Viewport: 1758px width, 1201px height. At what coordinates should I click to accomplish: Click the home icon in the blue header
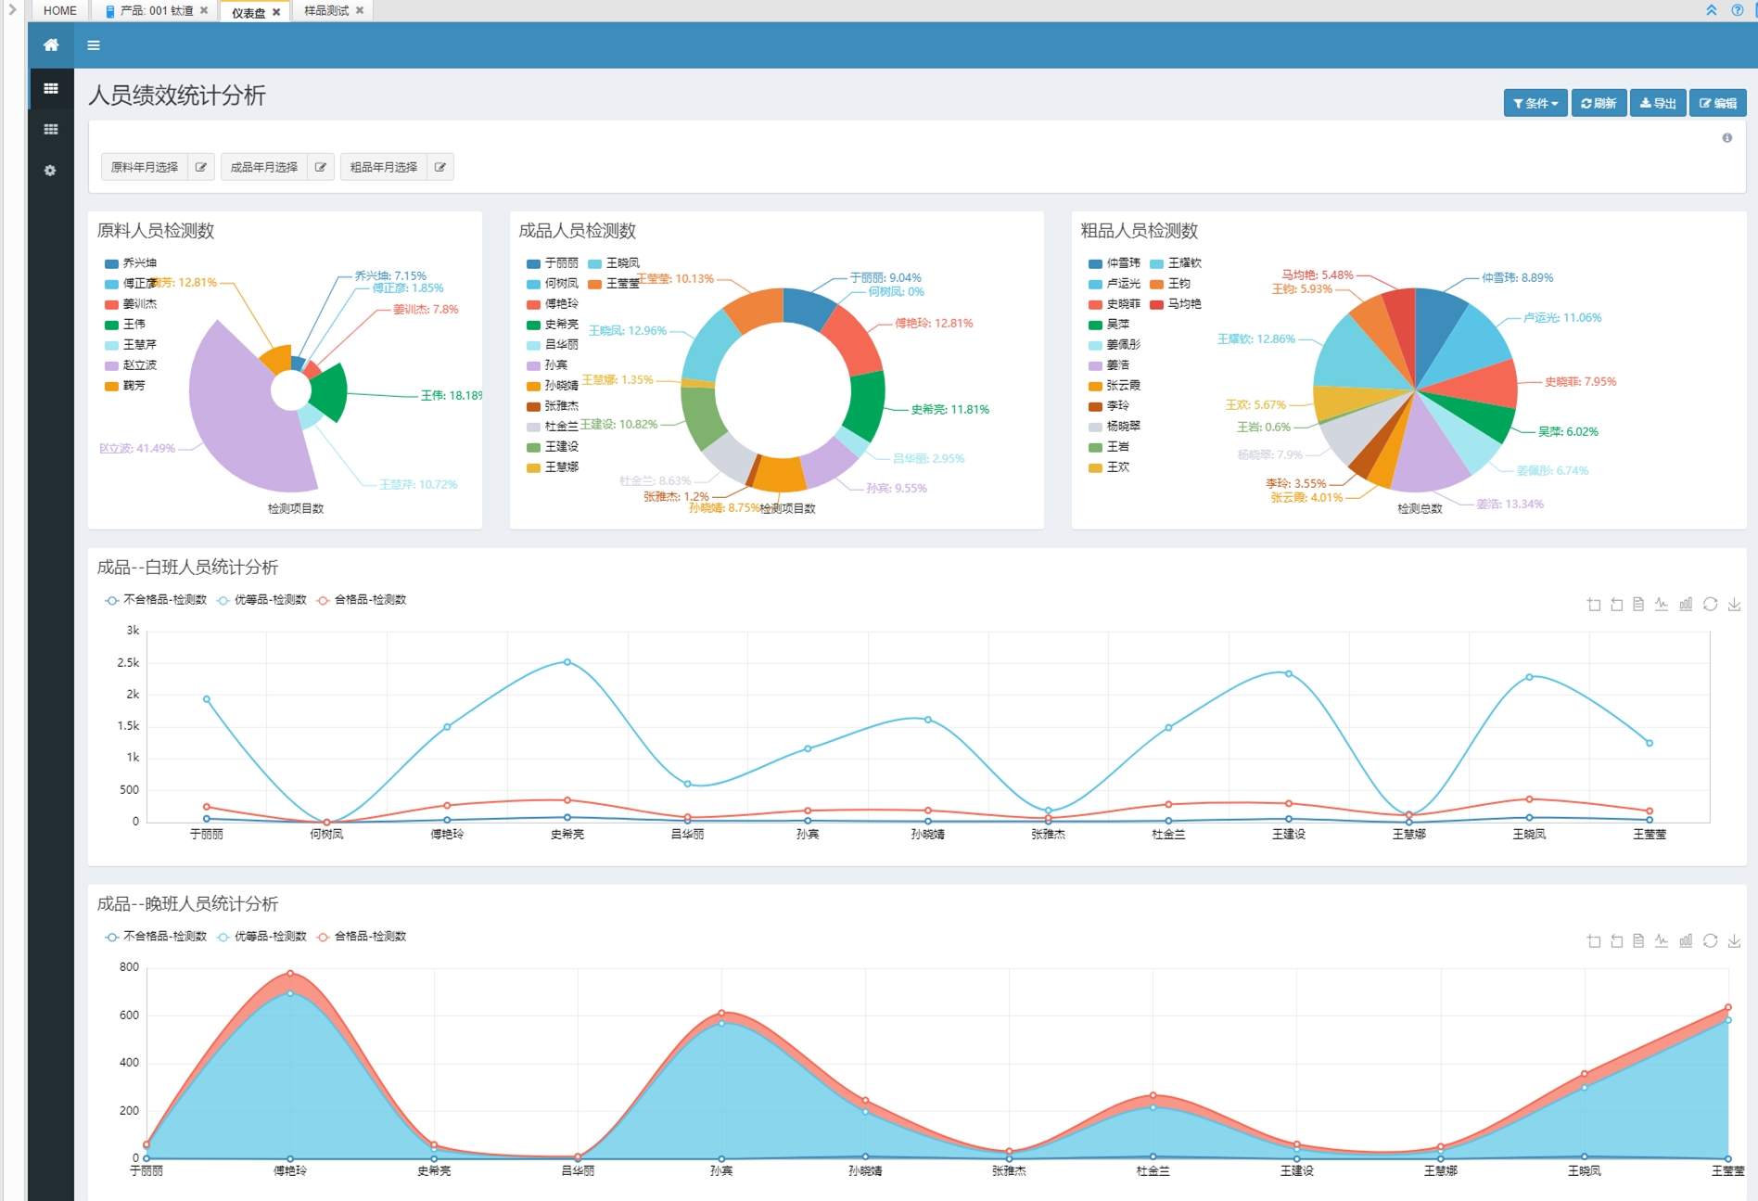pos(51,45)
